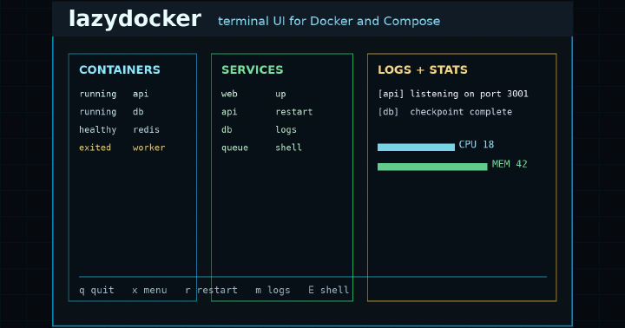The height and width of the screenshot is (328, 625).
Task: Click the db checkpoint complete log line
Action: 444,112
